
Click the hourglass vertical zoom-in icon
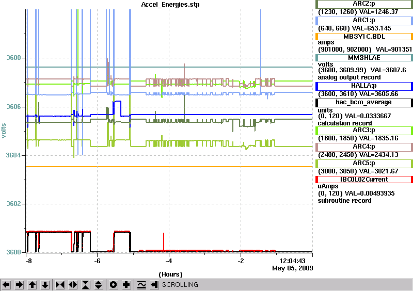(x=86, y=285)
